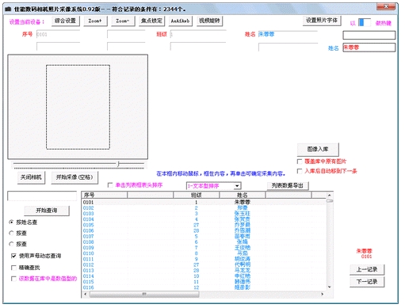Viewport: 405px width, 308px height.
Task: Open the 综合设置 settings button
Action: (x=65, y=21)
